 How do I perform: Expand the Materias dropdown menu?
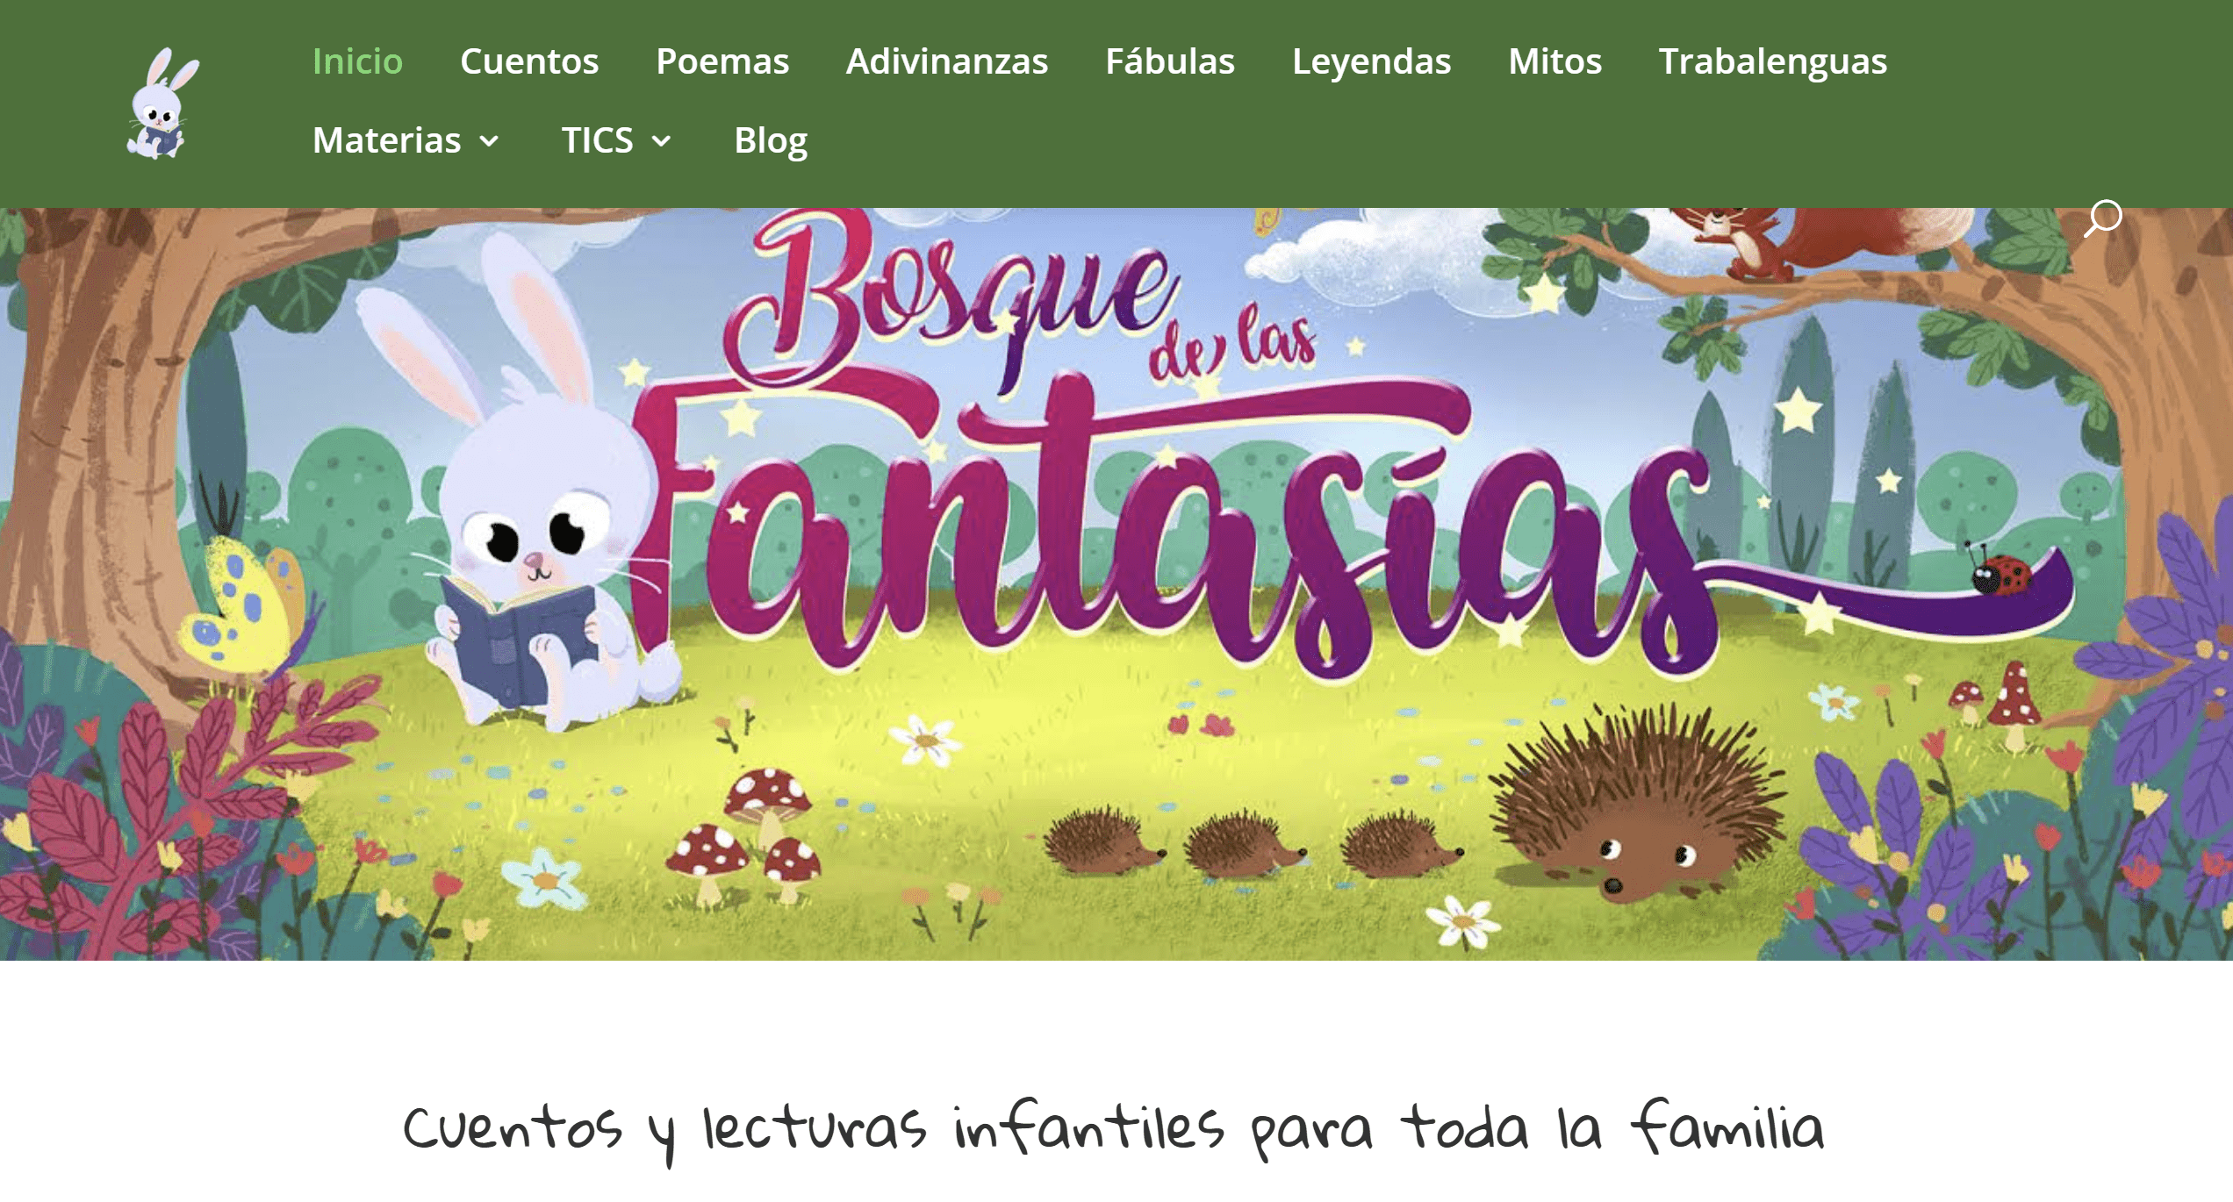(406, 140)
